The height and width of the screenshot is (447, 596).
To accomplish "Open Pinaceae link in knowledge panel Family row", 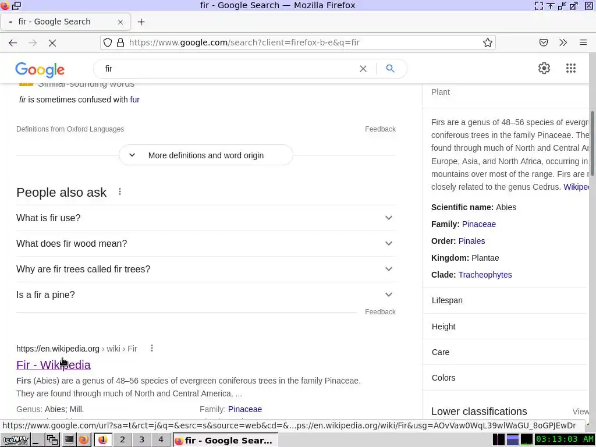I will [x=479, y=224].
